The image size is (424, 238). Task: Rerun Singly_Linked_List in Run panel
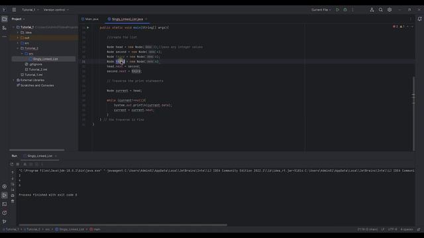tap(12, 164)
